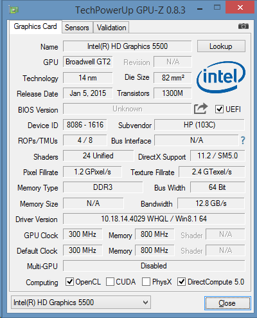Image resolution: width=257 pixels, height=318 pixels.
Task: Click the Close button
Action: 227,303
